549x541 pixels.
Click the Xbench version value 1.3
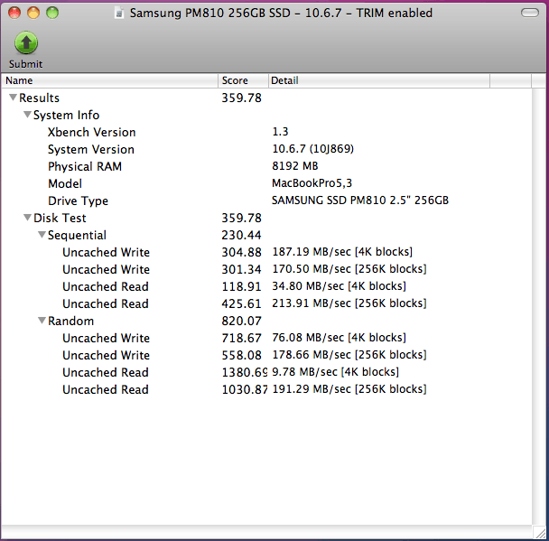coord(281,132)
